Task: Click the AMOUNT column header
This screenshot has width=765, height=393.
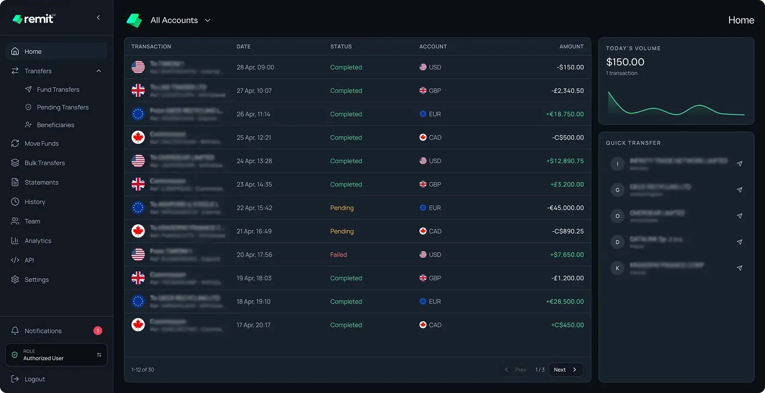Action: point(571,47)
